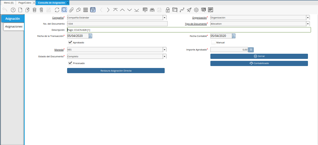Open Fecha de la Transacción date picker
Viewport: 318px width, 145px height.
tap(90, 36)
